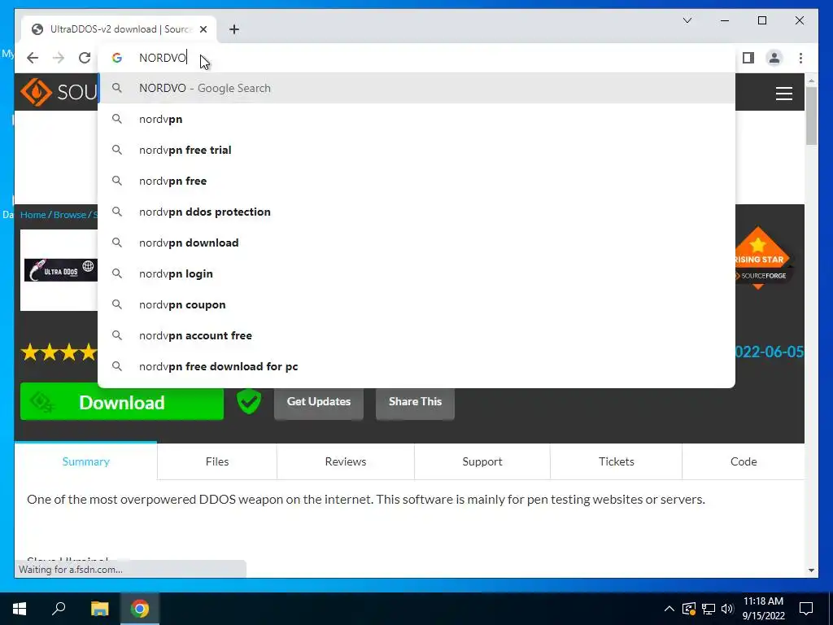
Task: Open the Reviews tab
Action: (345, 461)
